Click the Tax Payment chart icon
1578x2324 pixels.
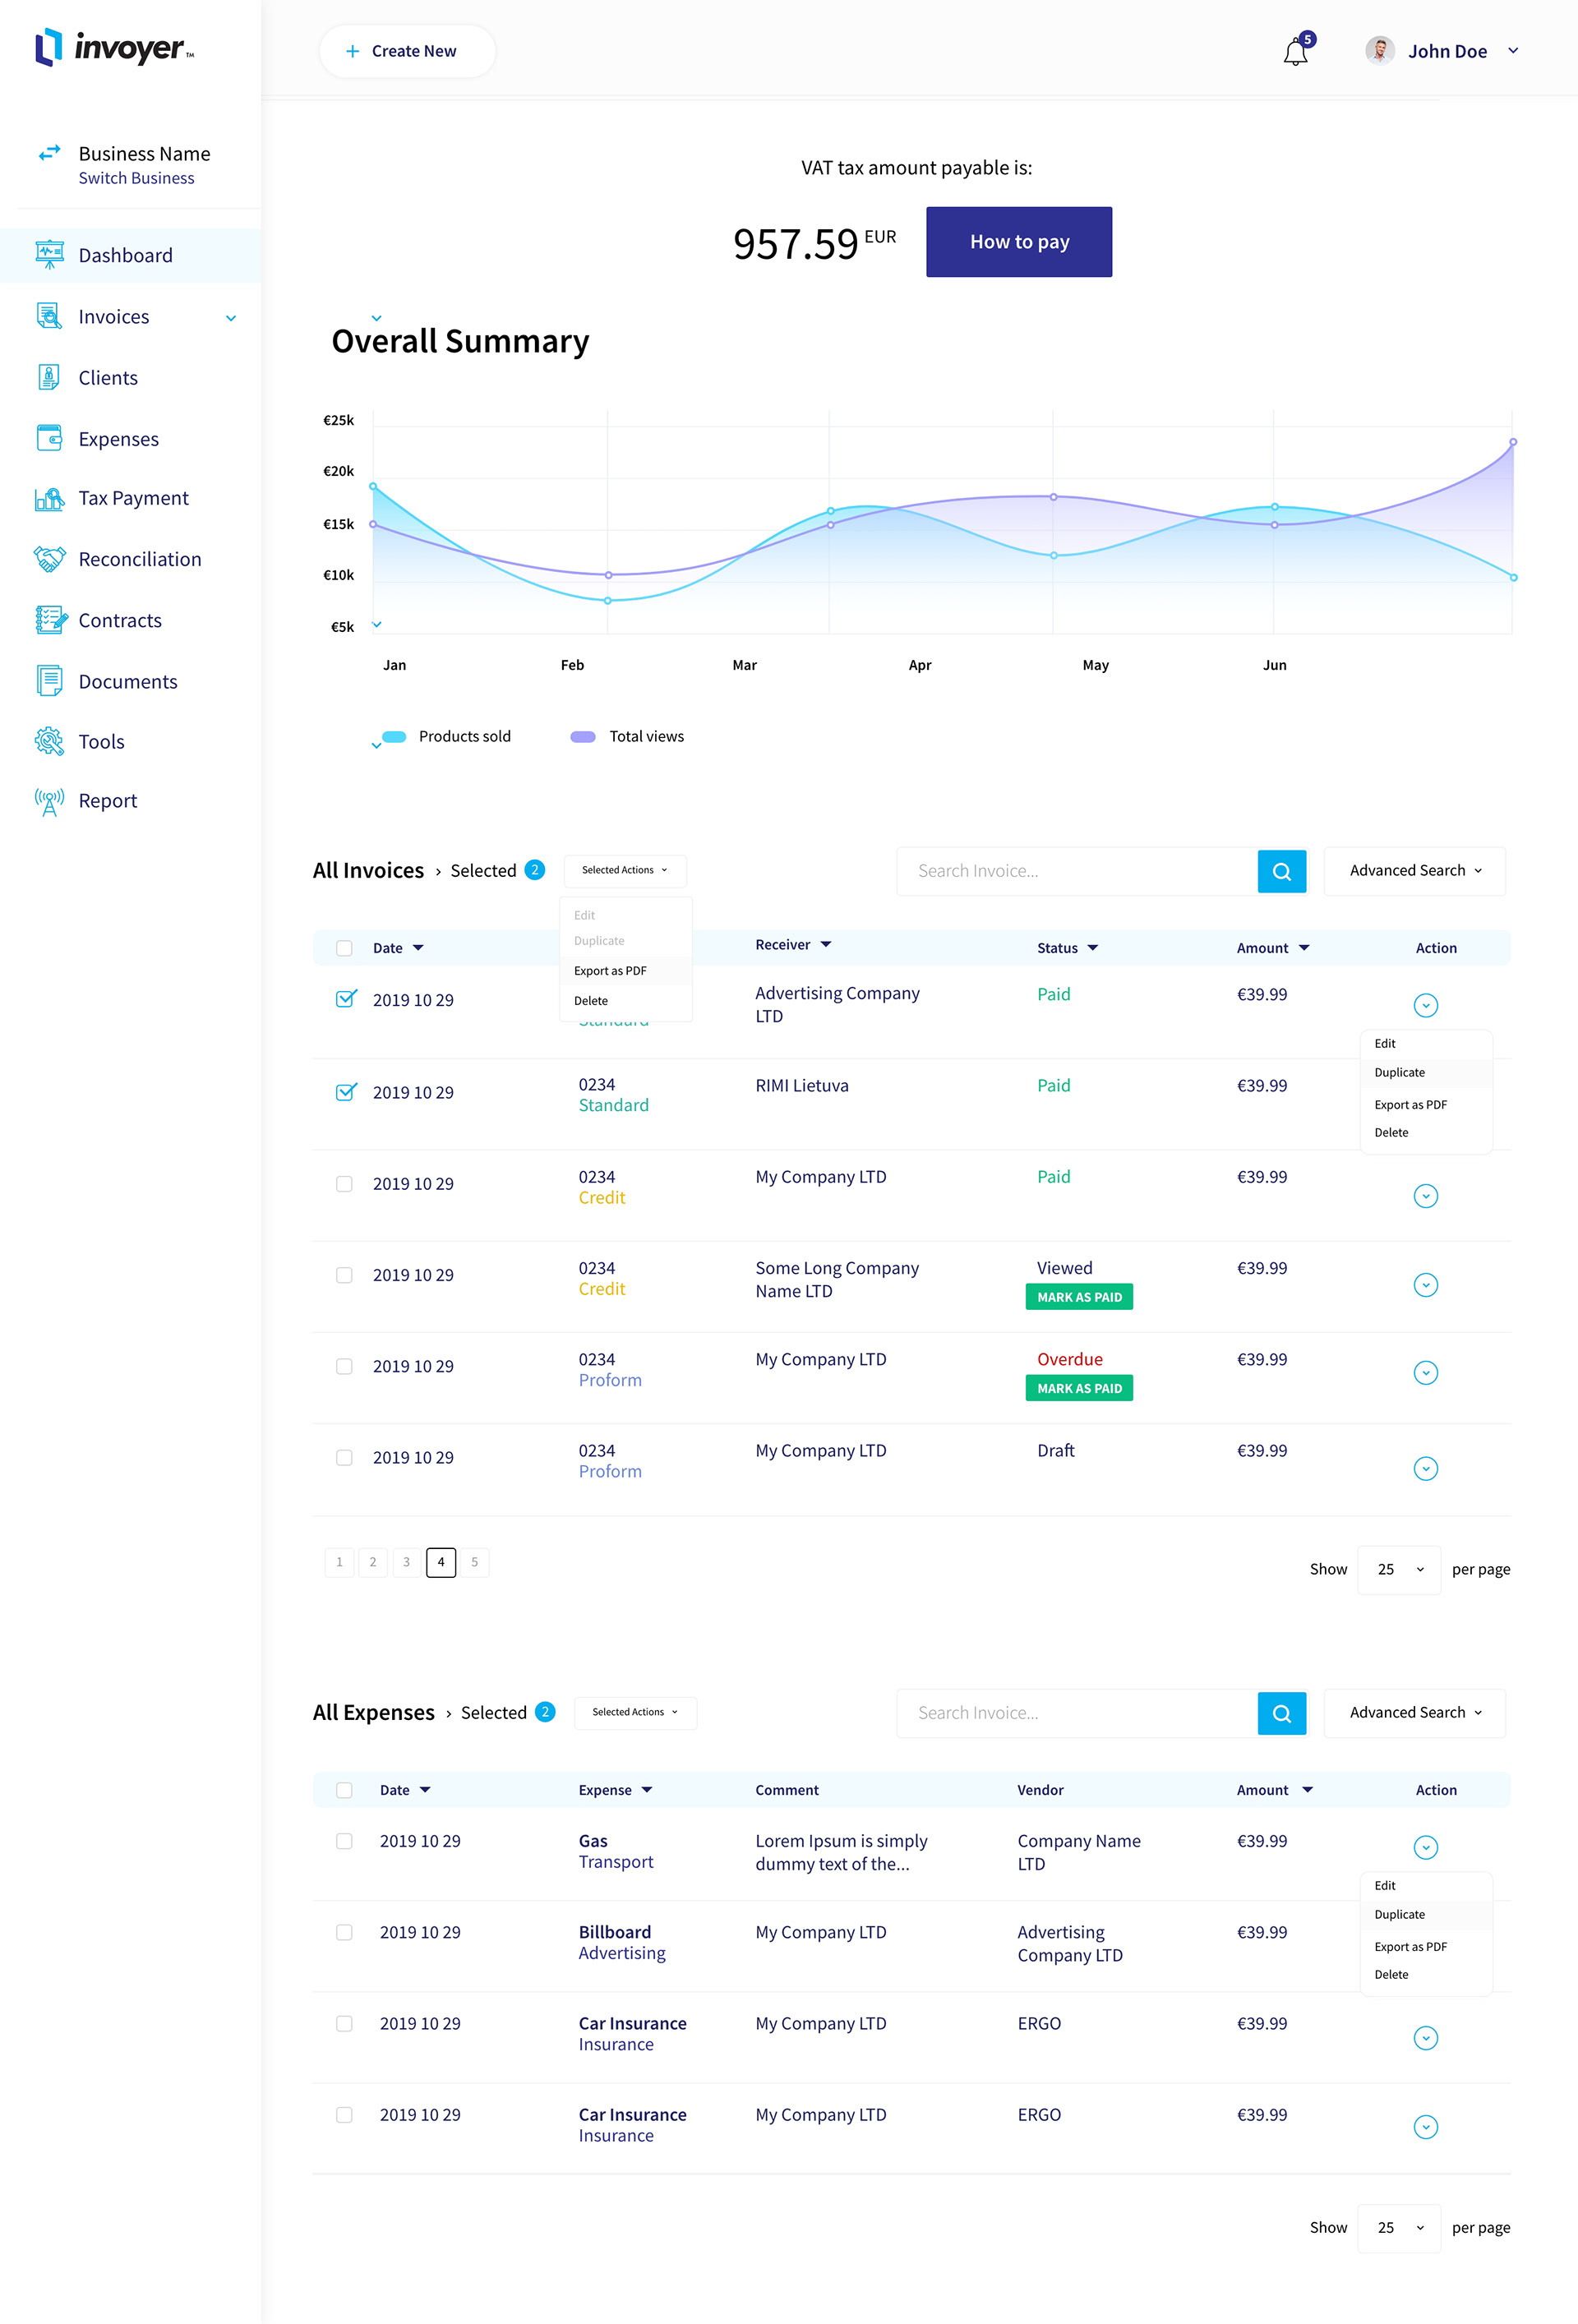tap(49, 498)
